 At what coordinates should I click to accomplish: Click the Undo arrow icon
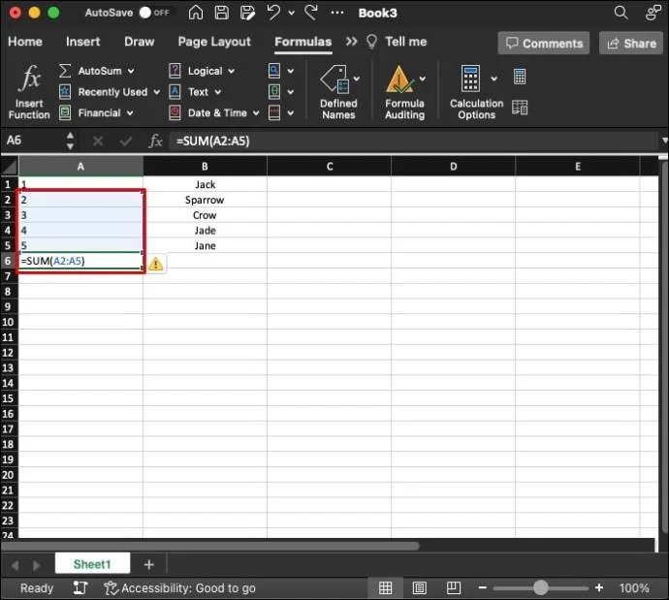(x=273, y=13)
